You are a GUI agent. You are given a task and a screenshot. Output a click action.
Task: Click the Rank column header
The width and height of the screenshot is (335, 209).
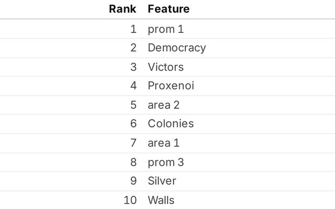pos(122,9)
